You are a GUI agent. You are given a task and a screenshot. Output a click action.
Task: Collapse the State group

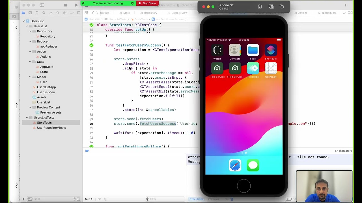click(x=30, y=62)
